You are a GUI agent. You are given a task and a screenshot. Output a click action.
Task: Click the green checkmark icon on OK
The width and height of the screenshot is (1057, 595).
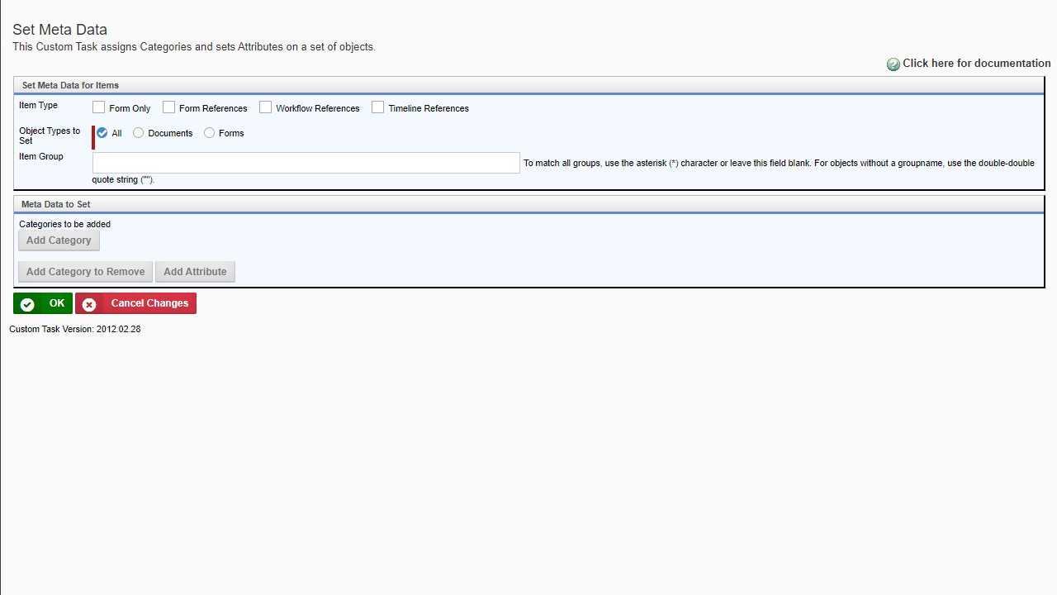pos(27,304)
